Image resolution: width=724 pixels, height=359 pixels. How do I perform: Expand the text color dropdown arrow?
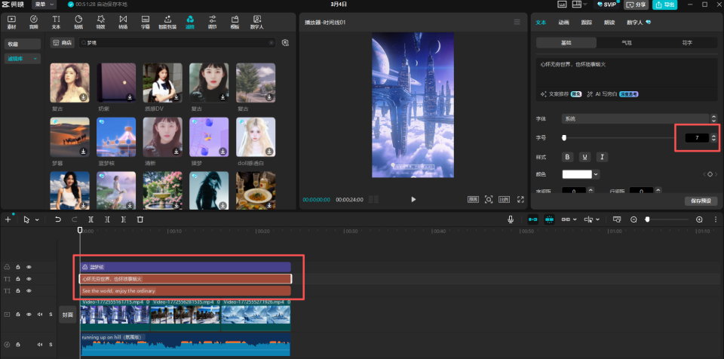tap(596, 174)
